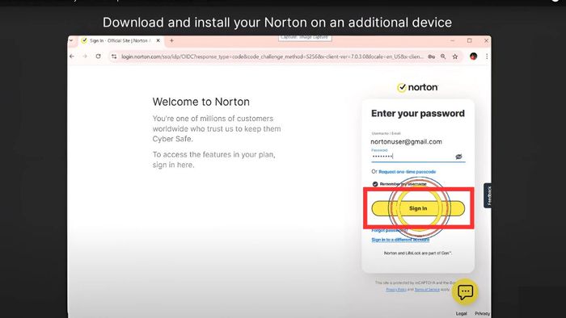Open the yellow chat bubble icon
Image resolution: width=566 pixels, height=318 pixels.
coord(465,291)
